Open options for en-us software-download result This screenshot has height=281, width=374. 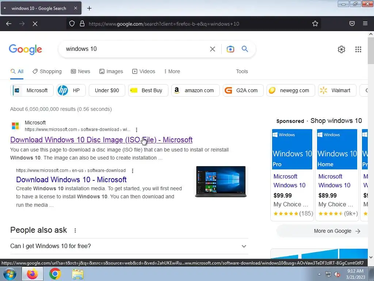pyautogui.click(x=133, y=171)
